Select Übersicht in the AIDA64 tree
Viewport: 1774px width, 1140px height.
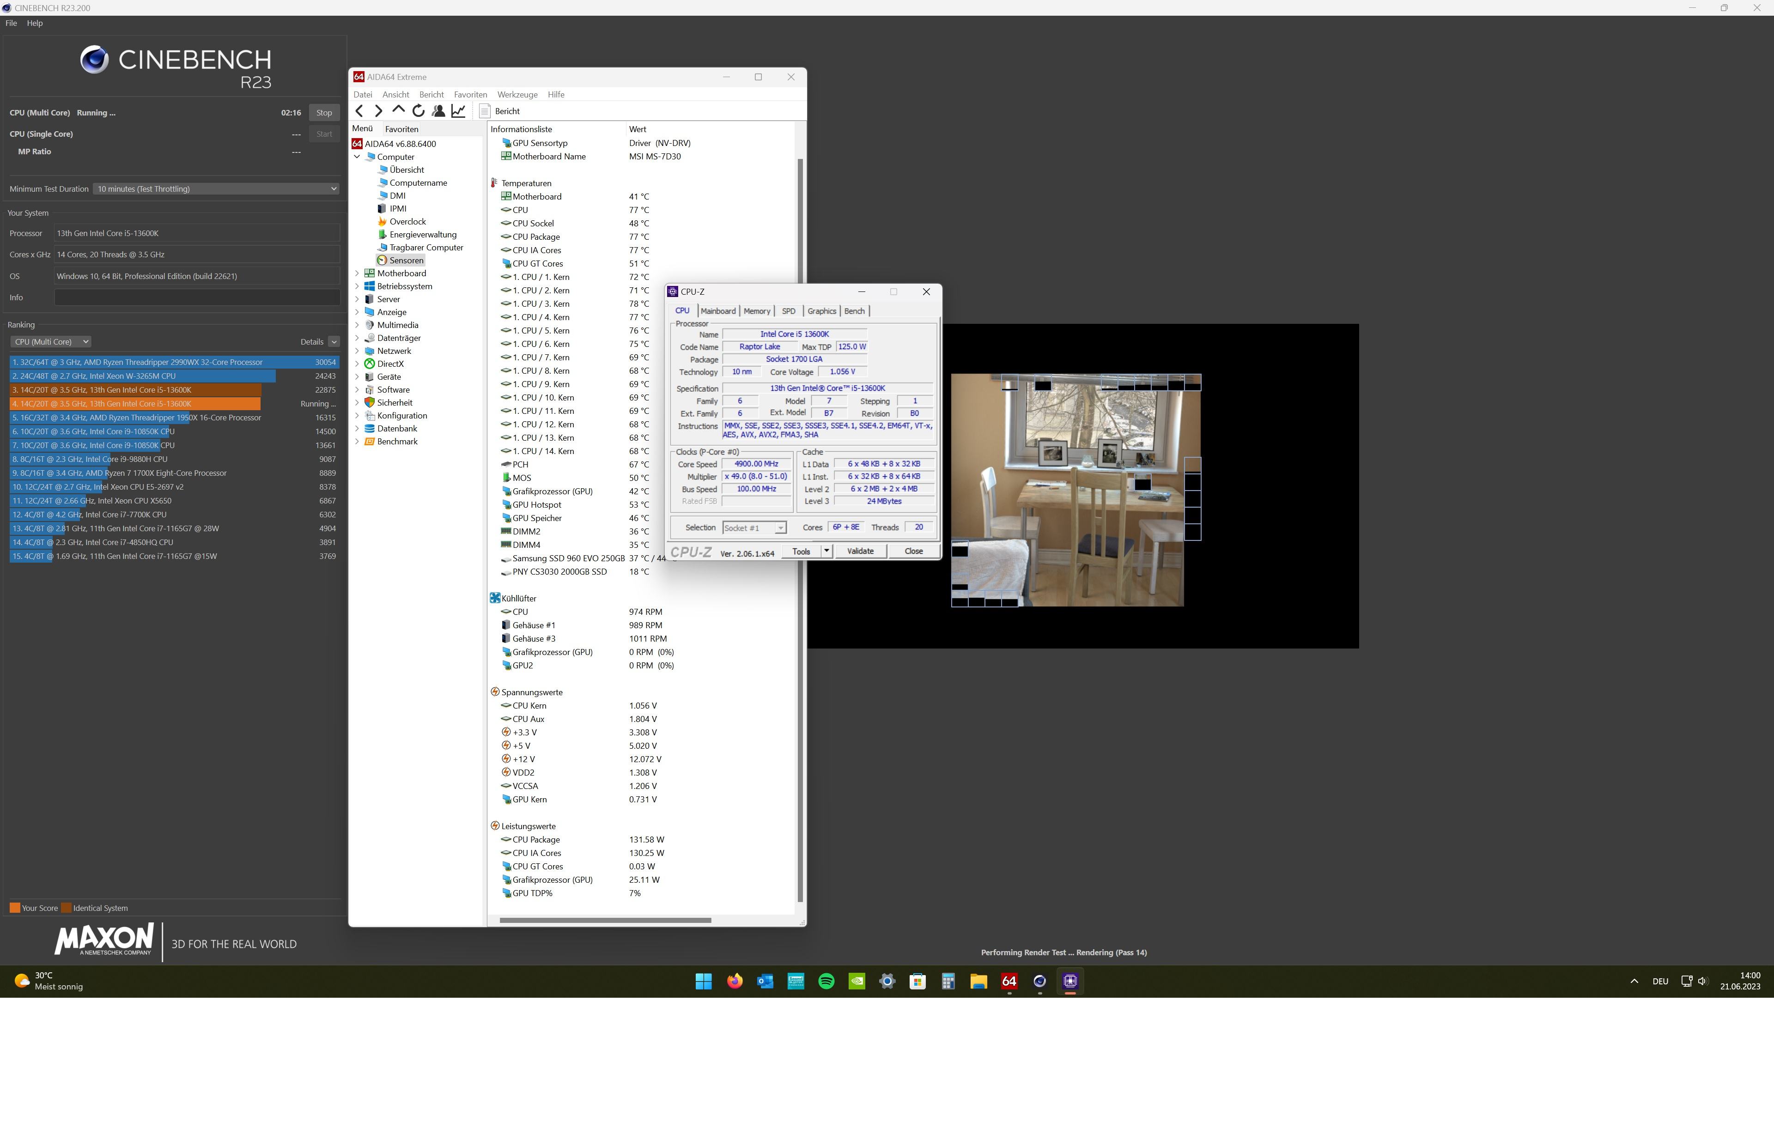pos(407,170)
